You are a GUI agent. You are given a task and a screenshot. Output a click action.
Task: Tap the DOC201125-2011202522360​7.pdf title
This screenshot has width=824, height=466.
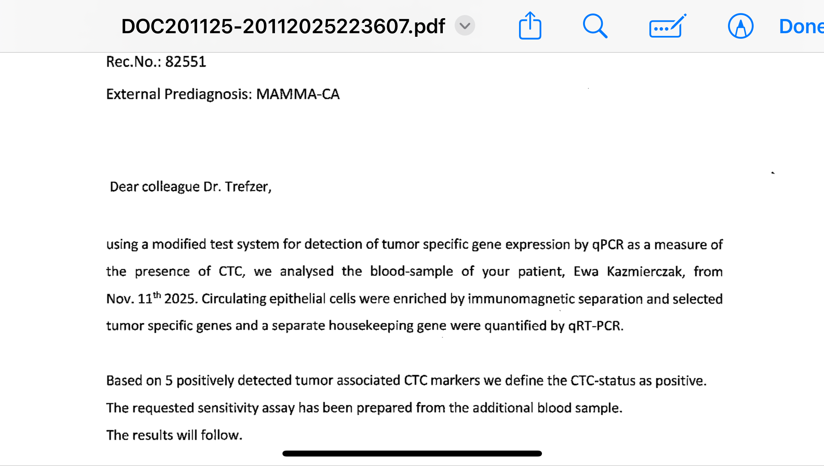click(283, 26)
